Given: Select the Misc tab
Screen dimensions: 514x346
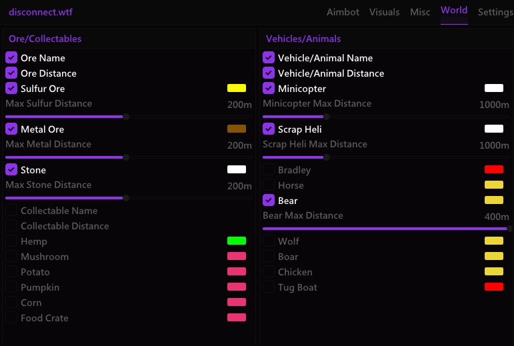Looking at the screenshot, I should pos(420,12).
